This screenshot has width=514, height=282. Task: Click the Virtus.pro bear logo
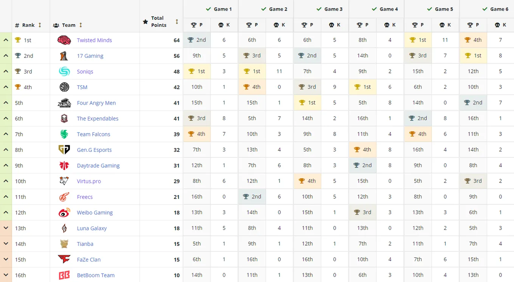(64, 181)
